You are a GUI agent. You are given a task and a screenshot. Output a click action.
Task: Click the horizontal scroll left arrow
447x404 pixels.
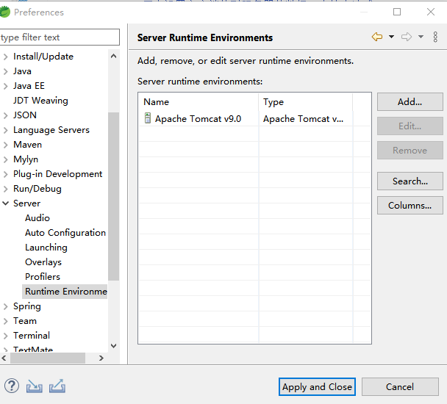click(x=4, y=358)
